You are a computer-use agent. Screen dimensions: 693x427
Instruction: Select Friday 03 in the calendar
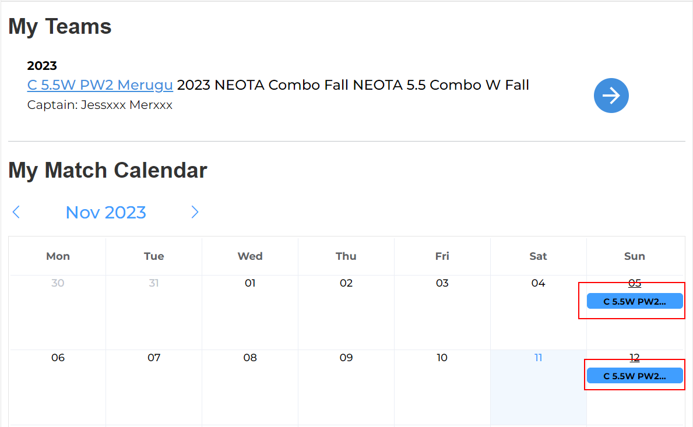pos(442,283)
